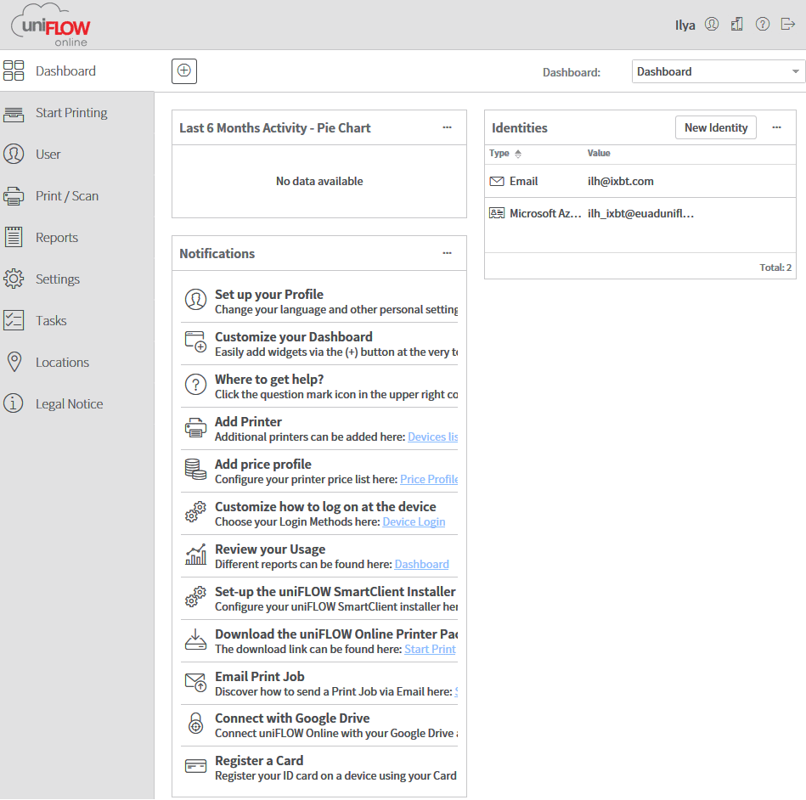Screen dimensions: 806x800
Task: Click the User silhouette icon in sidebar
Action: [14, 154]
